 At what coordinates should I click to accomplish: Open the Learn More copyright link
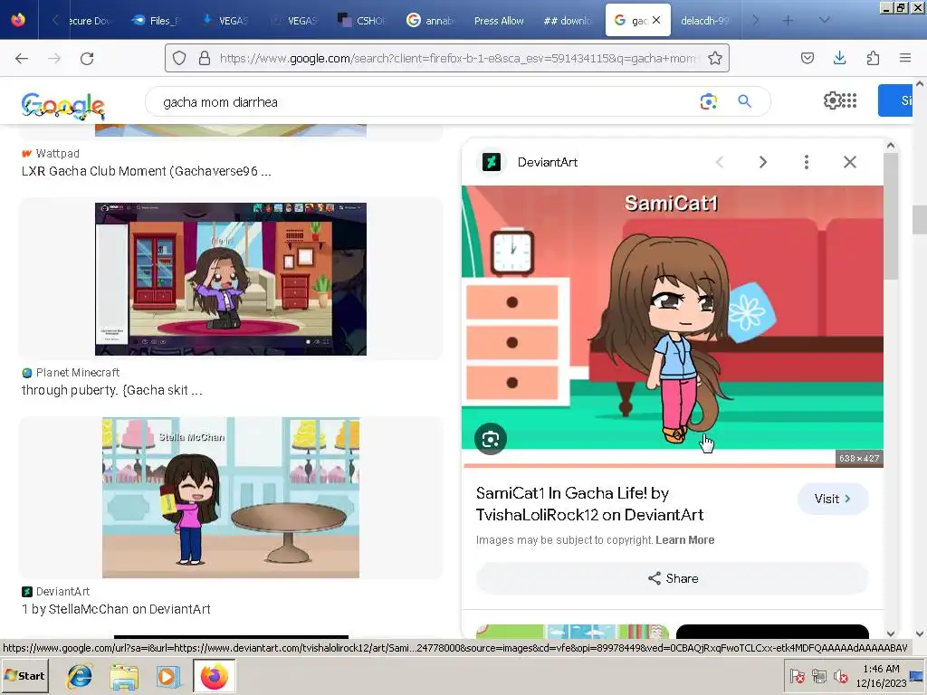pyautogui.click(x=684, y=540)
